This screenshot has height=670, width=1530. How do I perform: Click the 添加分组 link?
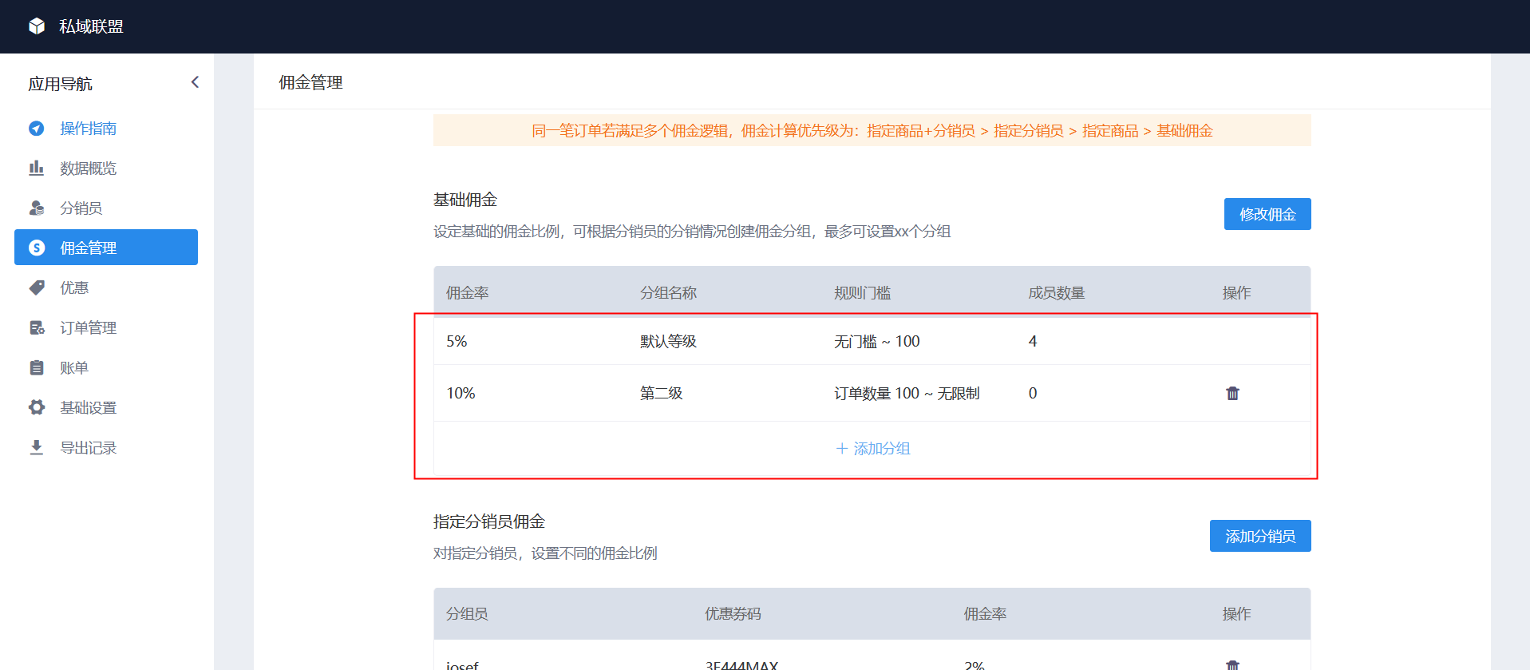click(873, 449)
